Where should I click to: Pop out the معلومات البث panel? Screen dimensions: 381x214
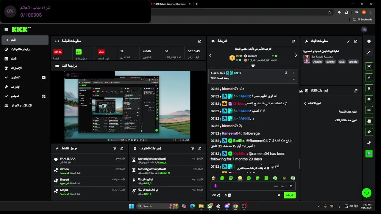[x=356, y=41]
